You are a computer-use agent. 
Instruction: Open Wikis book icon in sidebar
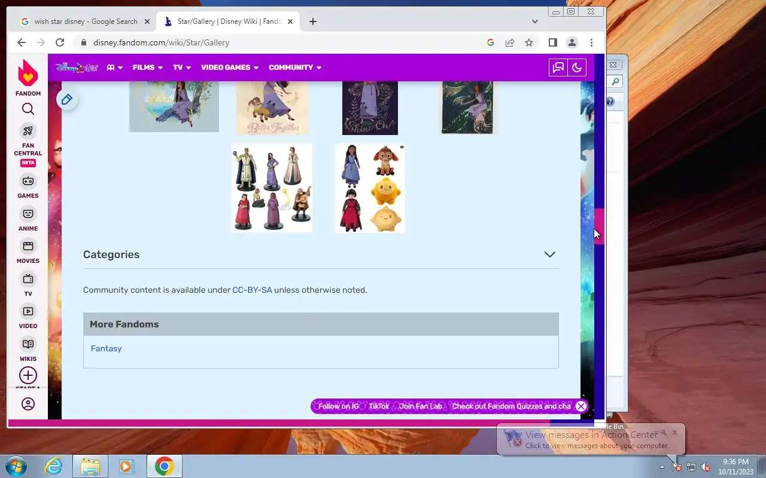click(28, 344)
